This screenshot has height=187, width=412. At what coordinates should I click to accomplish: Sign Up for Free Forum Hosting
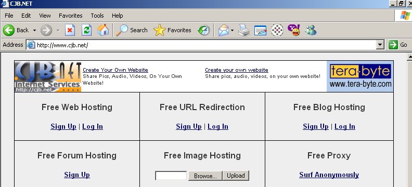(x=77, y=175)
